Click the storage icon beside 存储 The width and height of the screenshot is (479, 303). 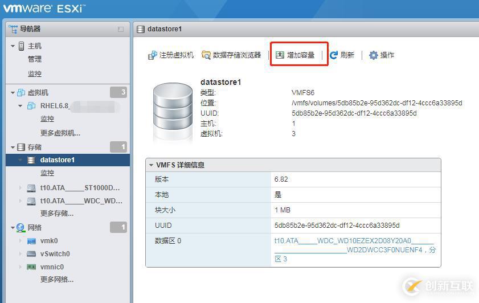coord(21,147)
